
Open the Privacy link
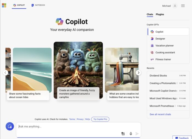click(80, 119)
